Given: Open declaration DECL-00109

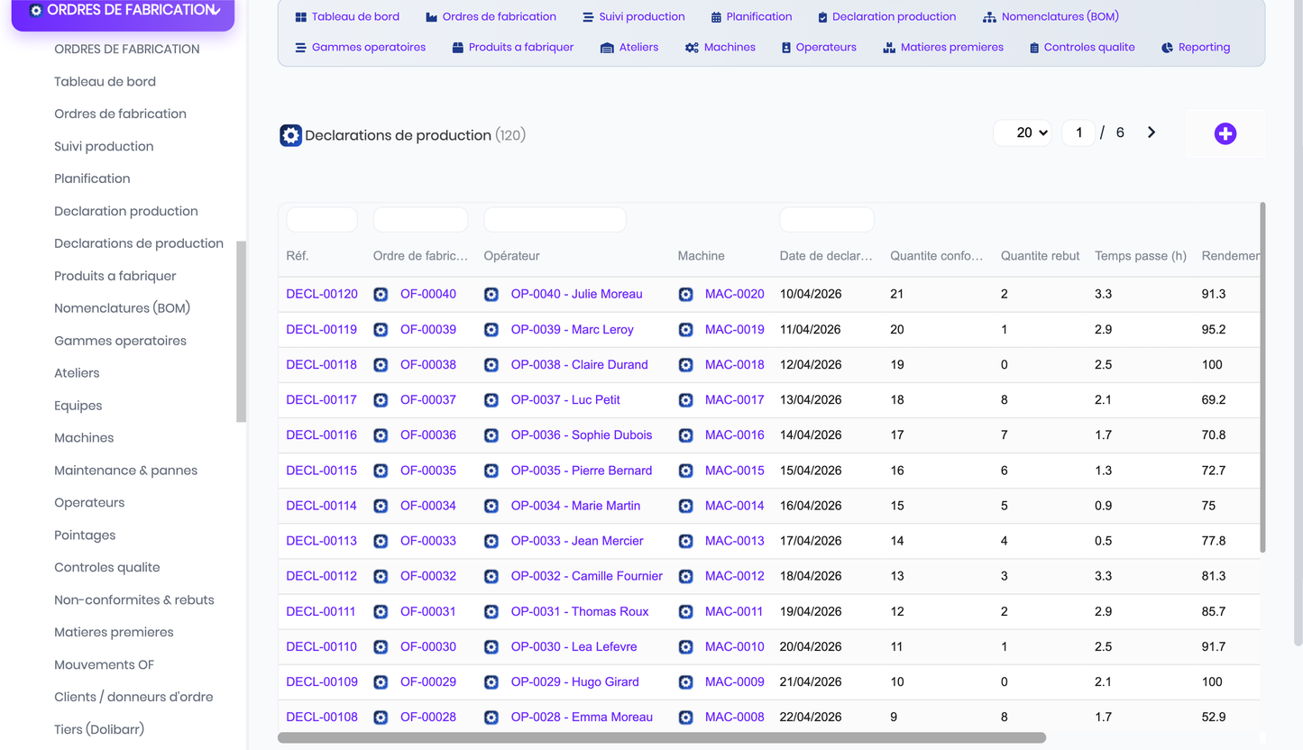Looking at the screenshot, I should 322,682.
